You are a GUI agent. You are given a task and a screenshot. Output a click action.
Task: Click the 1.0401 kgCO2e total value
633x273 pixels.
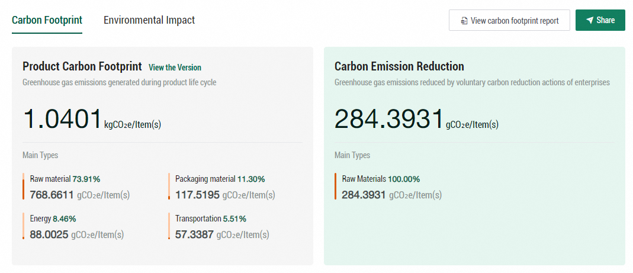coord(63,119)
